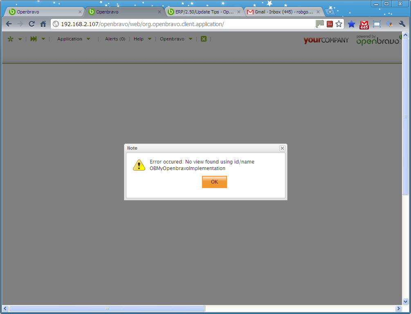Reload the page using the refresh icon
Screen dimensions: 411x314
(31, 24)
